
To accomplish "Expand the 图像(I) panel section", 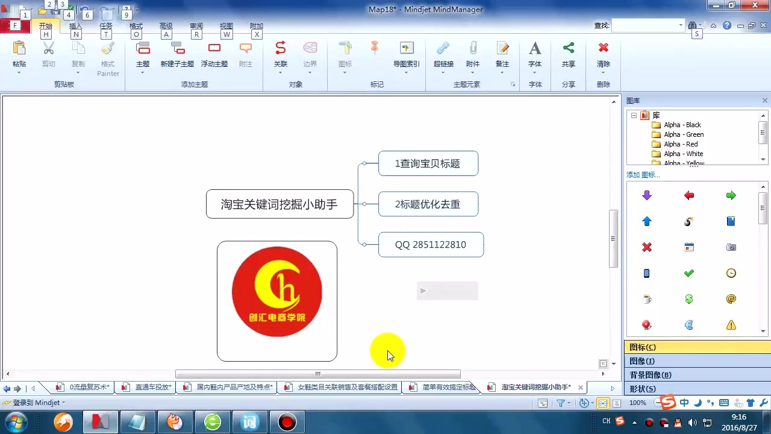I will 698,361.
